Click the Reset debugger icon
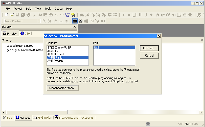The image size is (205, 127). pyautogui.click(x=146, y=15)
